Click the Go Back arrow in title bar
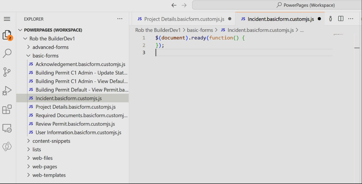Screen dimensions: 362x184 point(174,5)
